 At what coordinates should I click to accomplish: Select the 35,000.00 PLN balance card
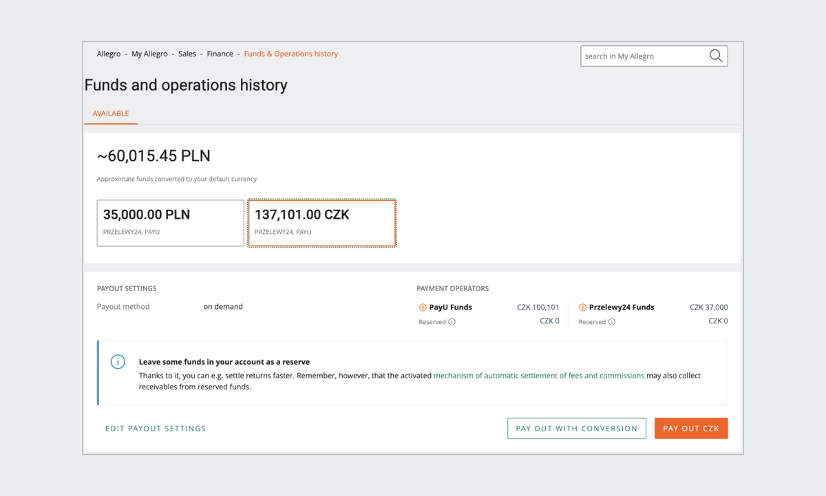tap(171, 223)
